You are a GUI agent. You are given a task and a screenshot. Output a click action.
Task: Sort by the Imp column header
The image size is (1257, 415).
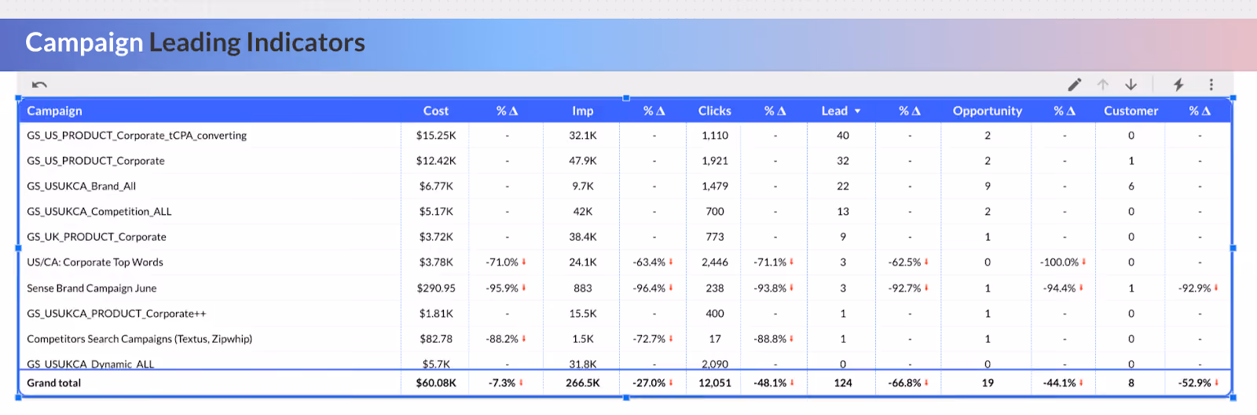tap(583, 111)
